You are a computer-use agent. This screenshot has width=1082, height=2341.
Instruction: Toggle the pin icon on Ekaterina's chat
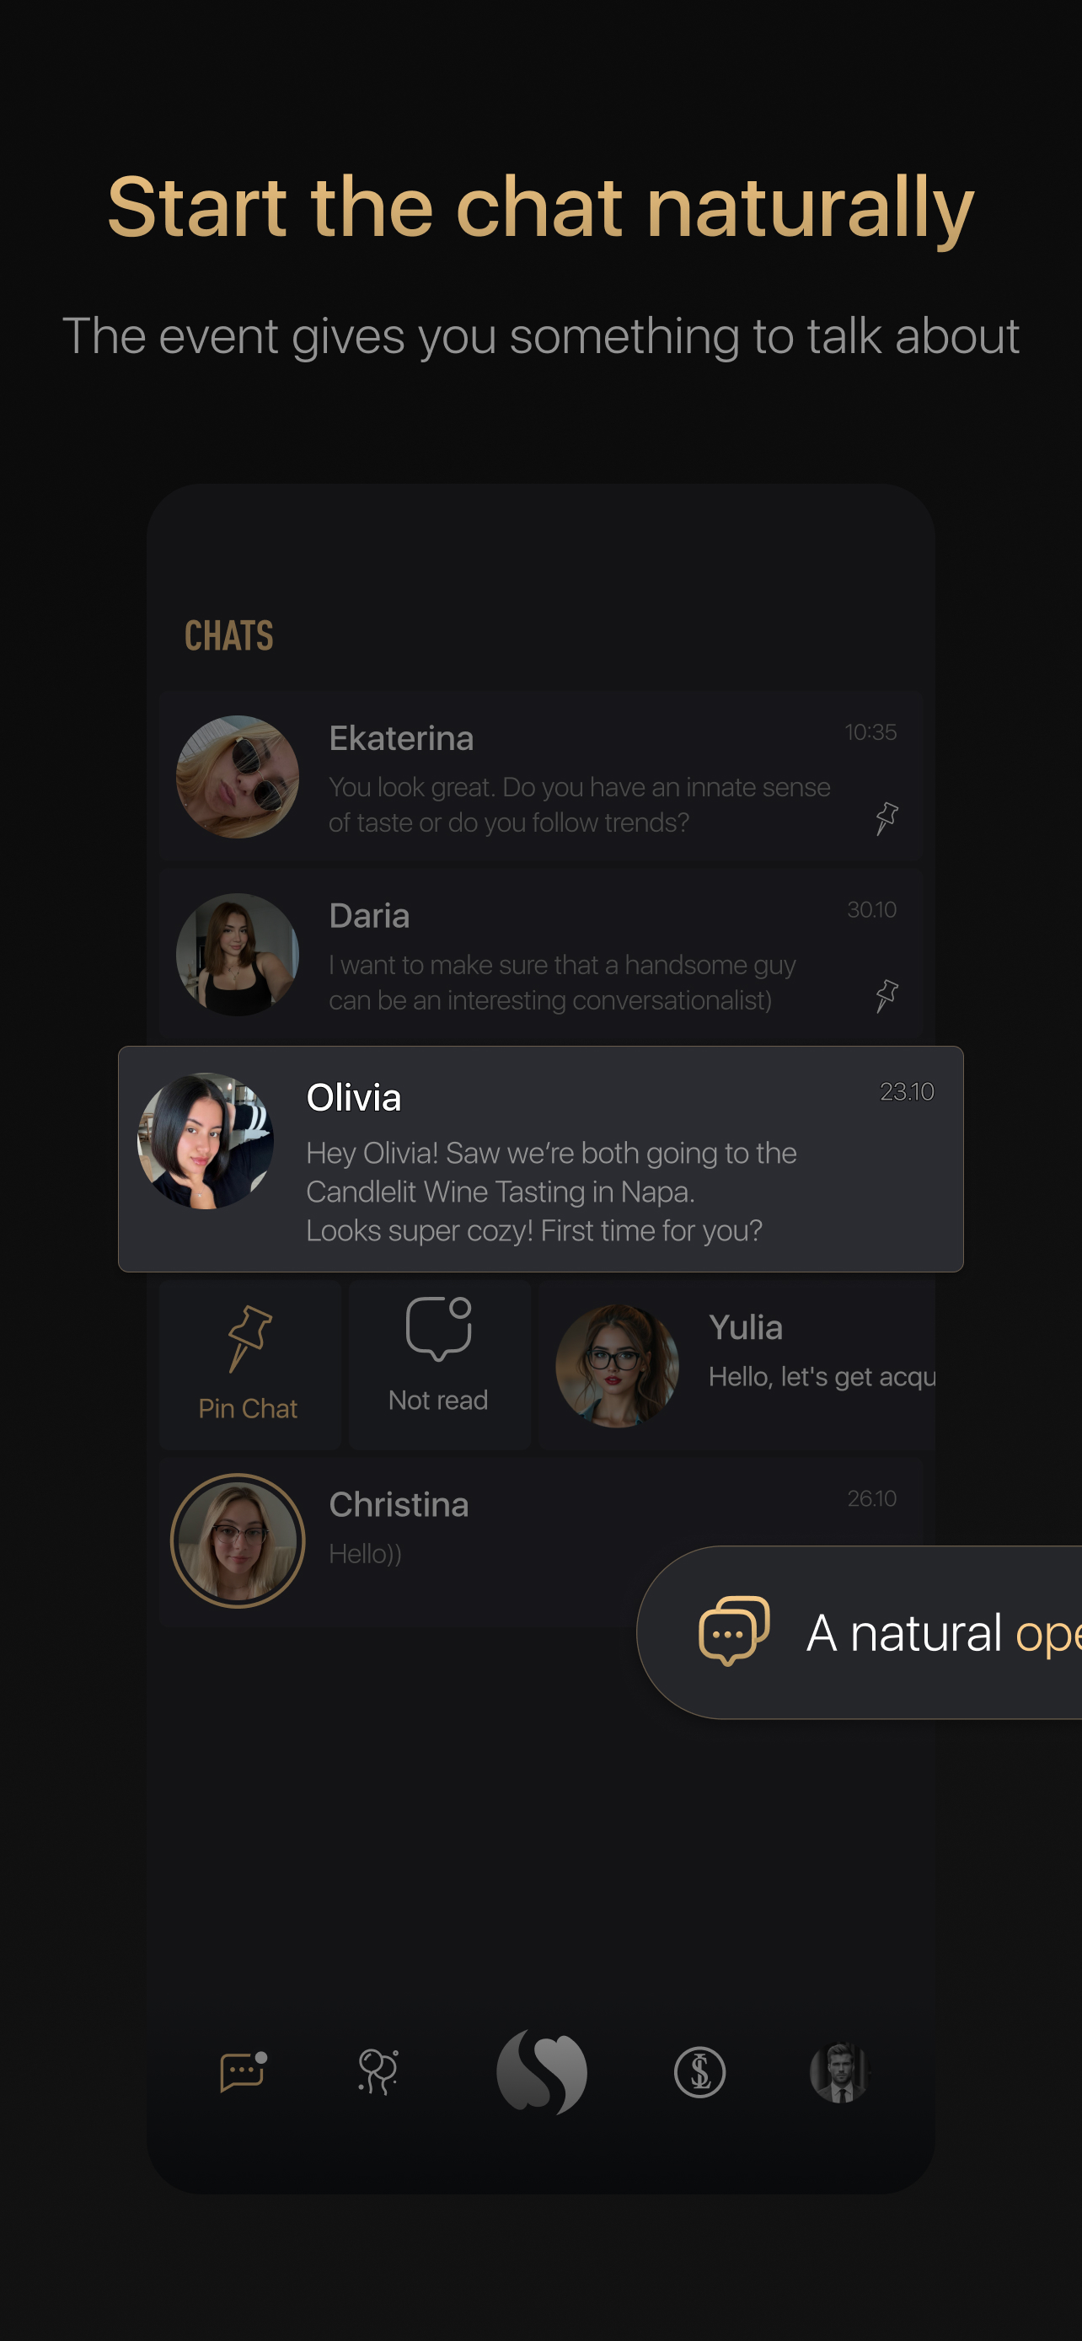[886, 818]
